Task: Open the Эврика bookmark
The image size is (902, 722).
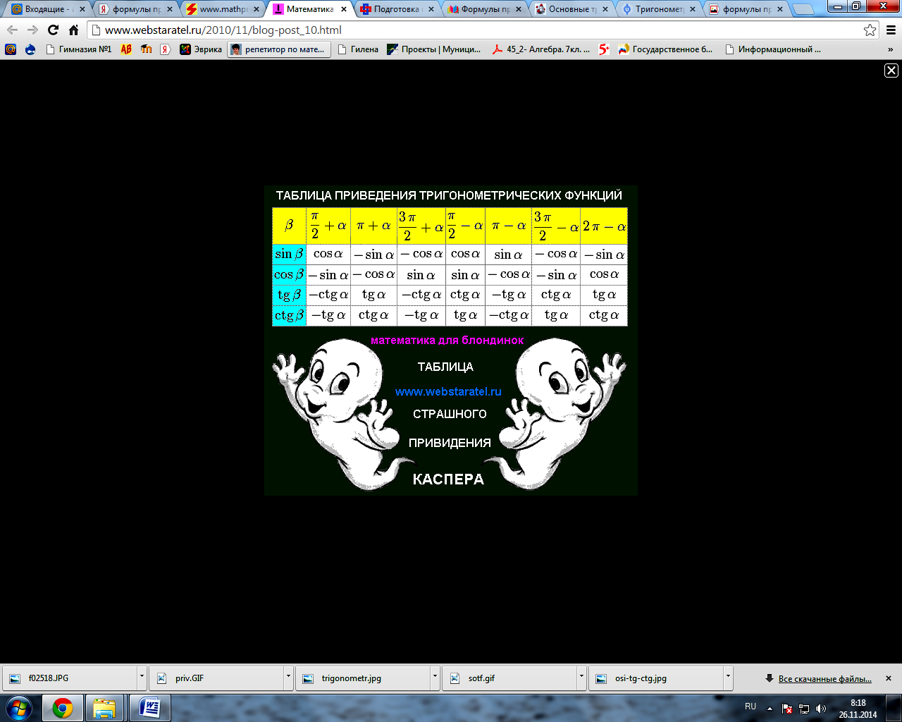Action: [x=201, y=49]
